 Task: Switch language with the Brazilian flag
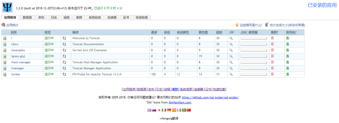point(184,110)
